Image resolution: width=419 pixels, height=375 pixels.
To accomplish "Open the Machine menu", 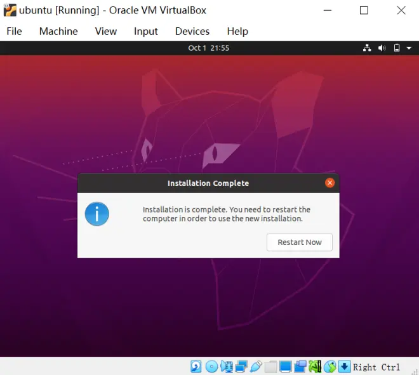I will click(x=58, y=31).
